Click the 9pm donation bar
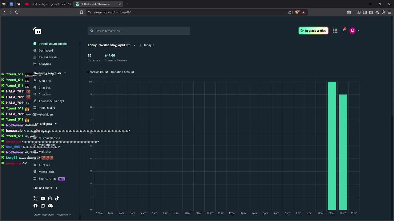Screen dimensions: 394x221 click(332, 146)
